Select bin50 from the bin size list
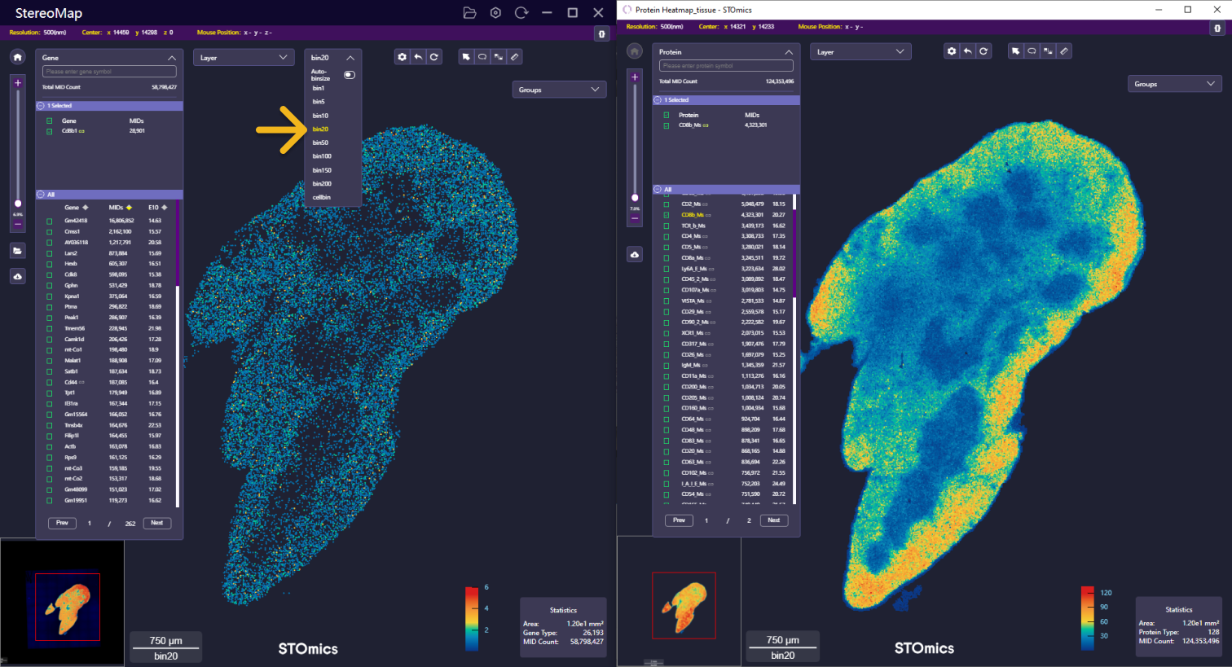 pos(320,143)
